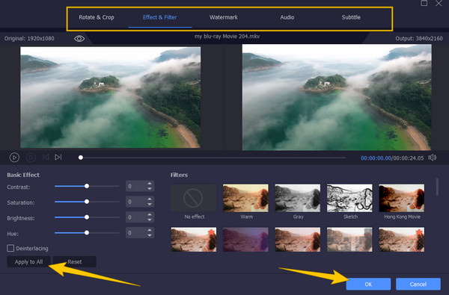
Task: Select the No effect filter
Action: click(193, 198)
